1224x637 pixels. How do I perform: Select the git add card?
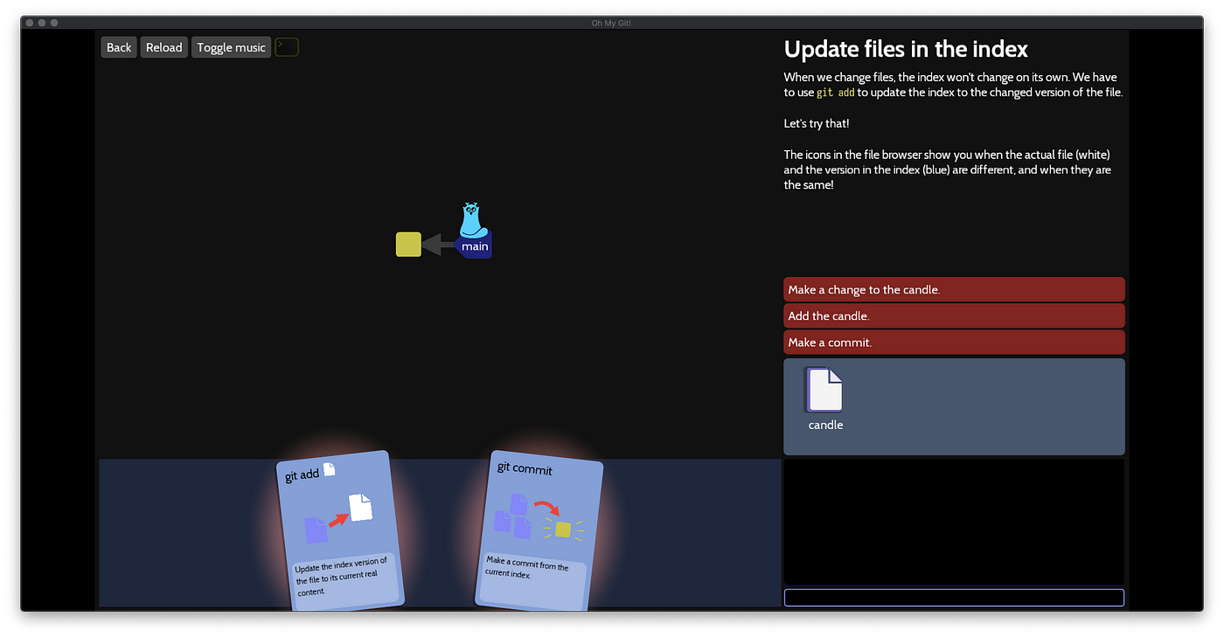click(341, 530)
